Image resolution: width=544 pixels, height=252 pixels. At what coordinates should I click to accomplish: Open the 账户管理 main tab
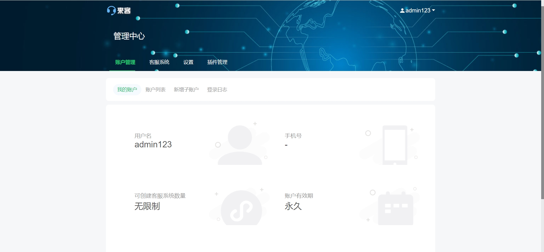(125, 62)
